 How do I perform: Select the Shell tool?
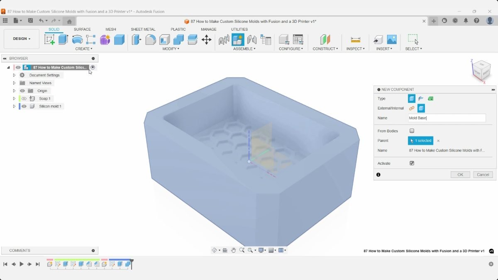(165, 39)
